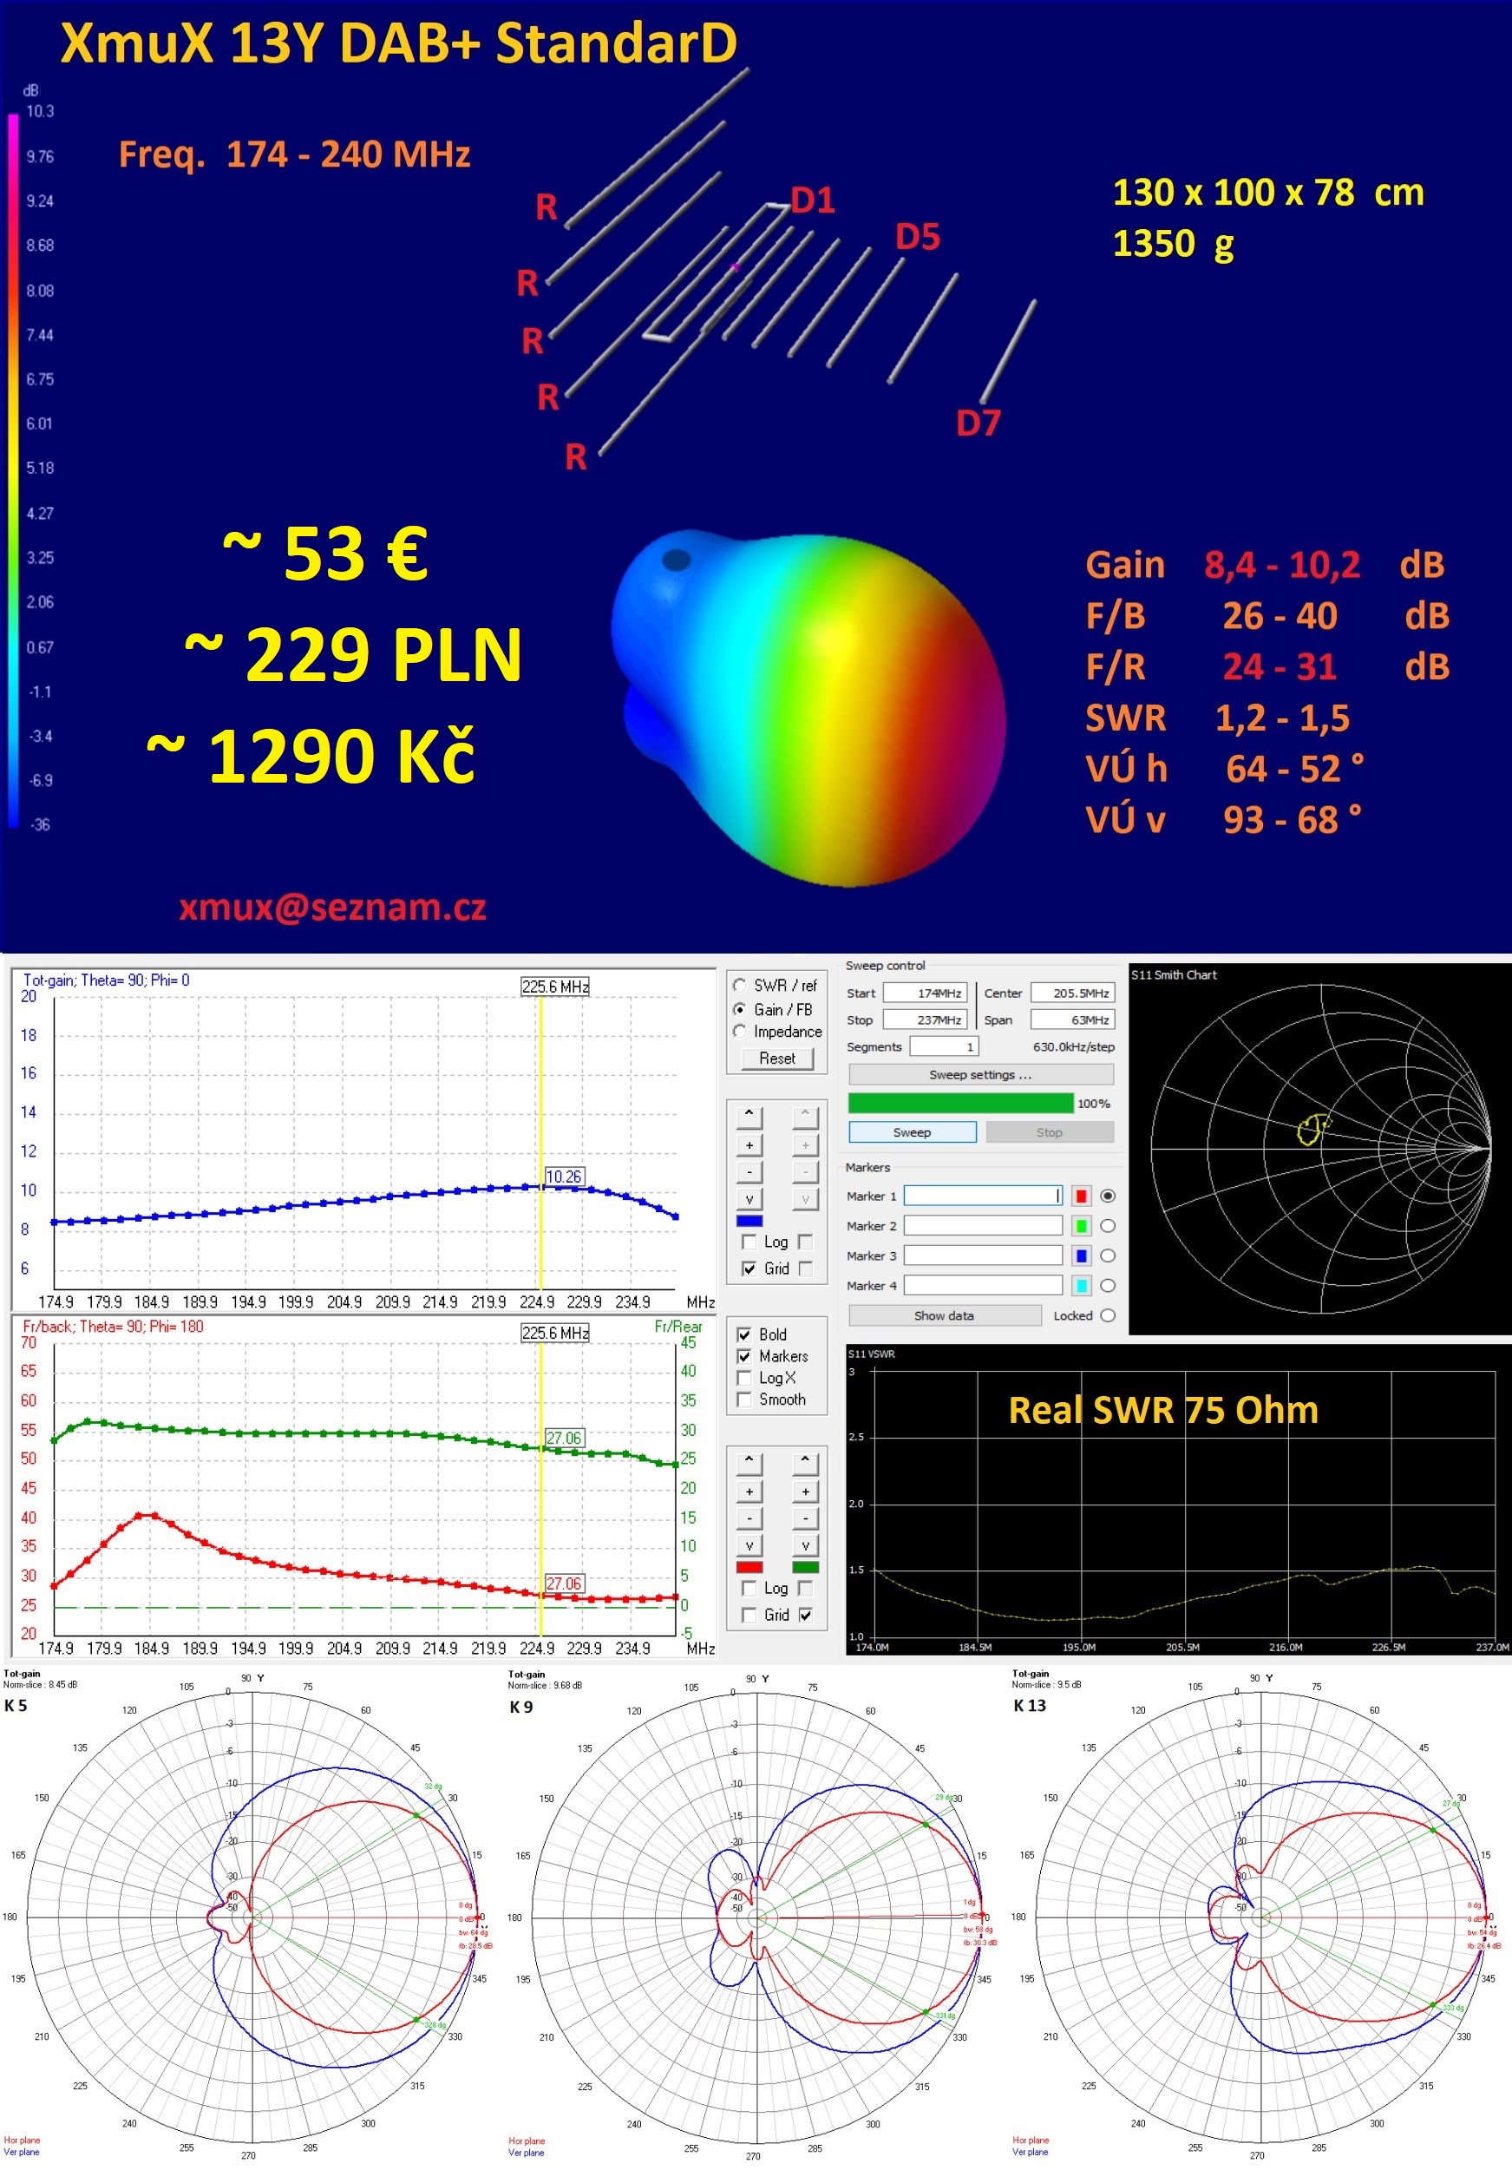Image resolution: width=1512 pixels, height=2170 pixels.
Task: Select the Gain / FB display mode
Action: (x=740, y=1009)
